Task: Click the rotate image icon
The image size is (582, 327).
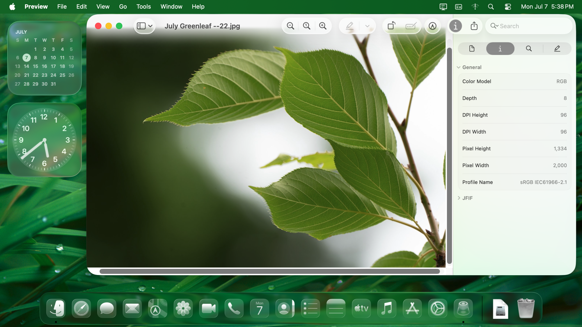Action: click(x=391, y=26)
